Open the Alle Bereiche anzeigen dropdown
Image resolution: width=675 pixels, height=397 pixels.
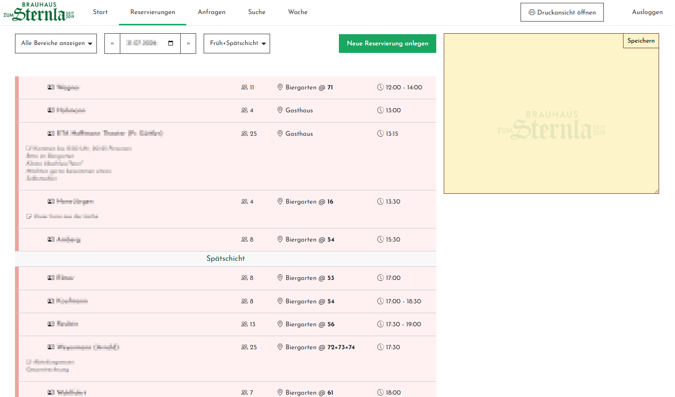[x=56, y=44]
